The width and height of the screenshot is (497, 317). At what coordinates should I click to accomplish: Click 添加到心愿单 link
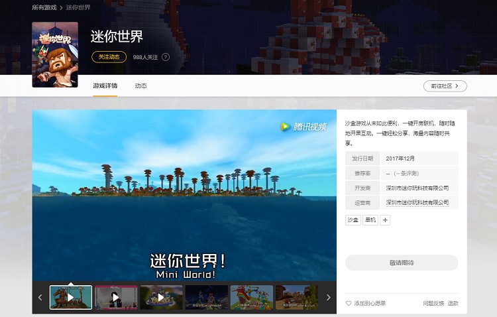(x=370, y=303)
